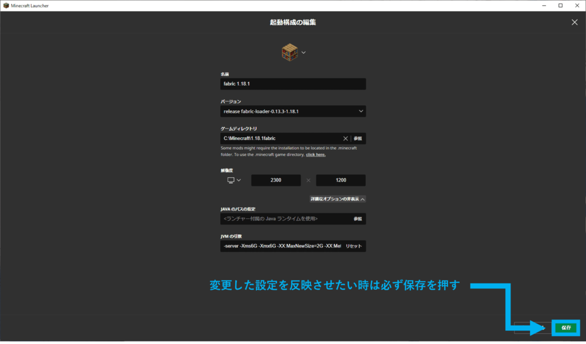586x344 pixels.
Task: Click the JVM の引数 label
Action: (231, 237)
